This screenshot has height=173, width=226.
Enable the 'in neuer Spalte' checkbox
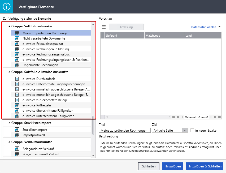click(192, 130)
